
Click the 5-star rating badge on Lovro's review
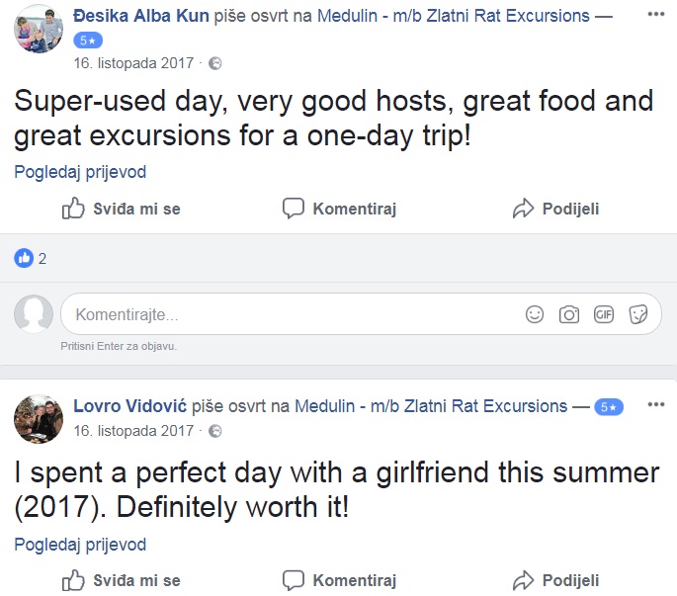[609, 407]
